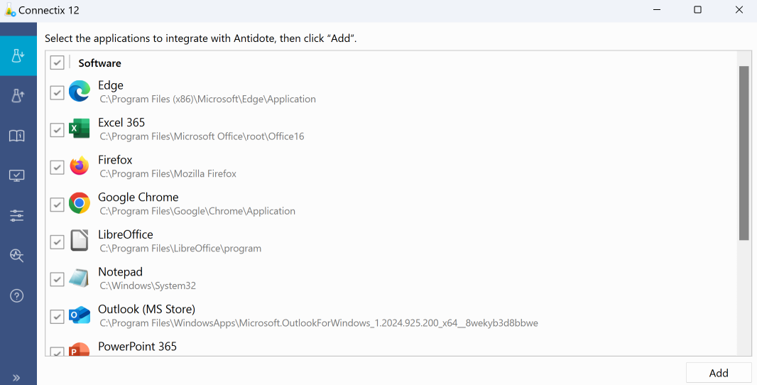757x385 pixels.
Task: Open the sliders settings sidebar icon
Action: pos(18,215)
